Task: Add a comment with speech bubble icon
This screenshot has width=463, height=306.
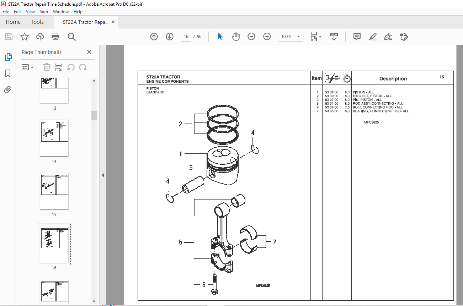Action: click(357, 37)
